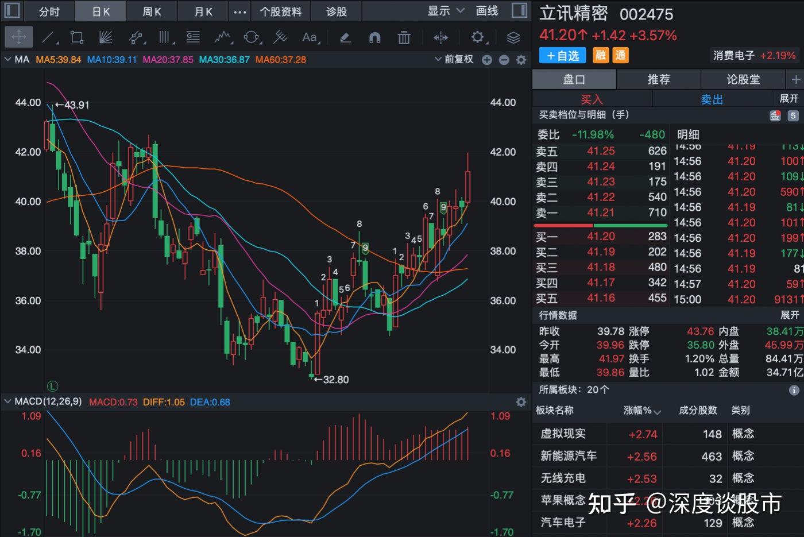The width and height of the screenshot is (804, 537).
Task: Toggle the 5-level depth badge
Action: [793, 115]
